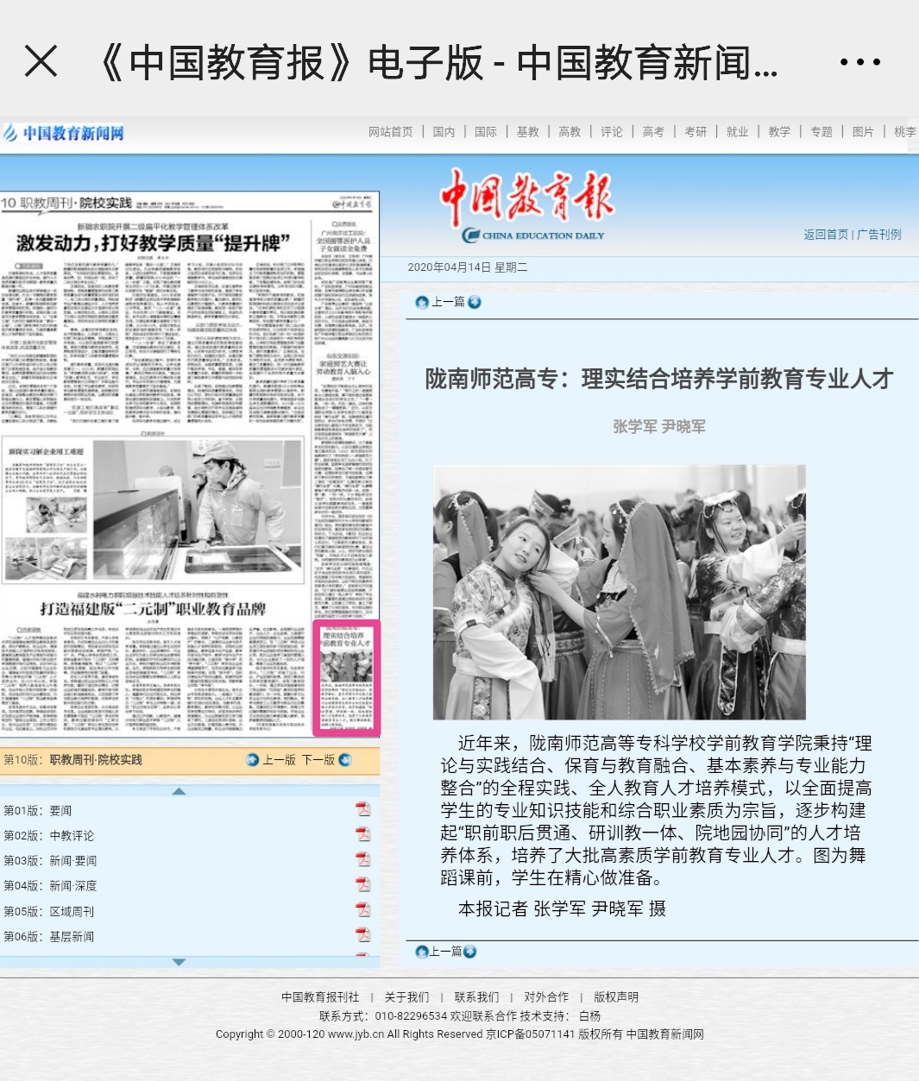919x1081 pixels.
Task: Open the three-dot more options menu
Action: tap(859, 62)
